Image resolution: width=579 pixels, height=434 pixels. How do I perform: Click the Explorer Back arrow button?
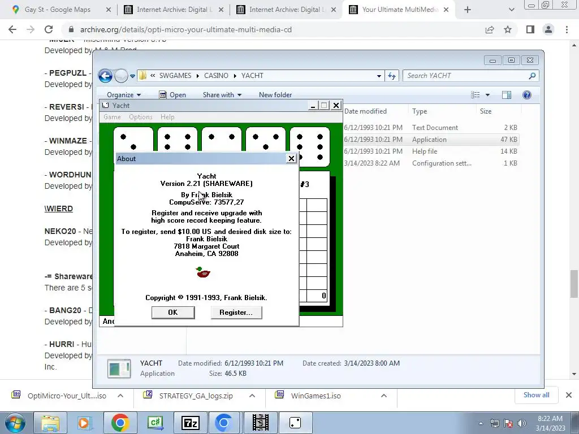pos(105,76)
